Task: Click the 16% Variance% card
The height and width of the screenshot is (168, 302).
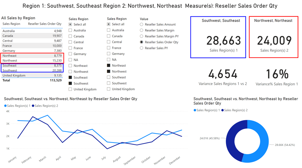Action: pos(277,77)
